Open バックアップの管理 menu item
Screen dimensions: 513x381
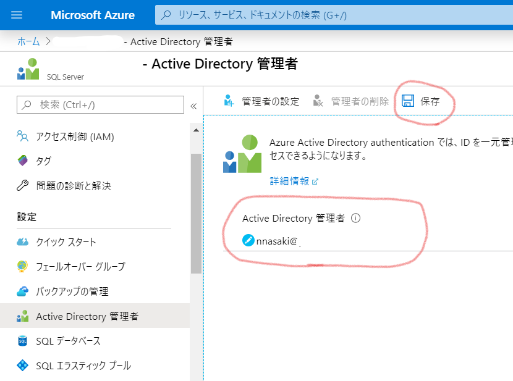point(95,291)
